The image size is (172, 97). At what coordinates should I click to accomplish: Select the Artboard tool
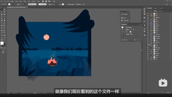[x=2, y=38]
